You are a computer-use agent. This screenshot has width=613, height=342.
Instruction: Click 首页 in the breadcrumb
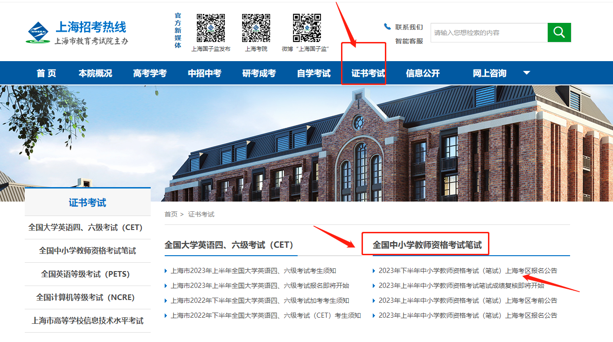click(171, 214)
